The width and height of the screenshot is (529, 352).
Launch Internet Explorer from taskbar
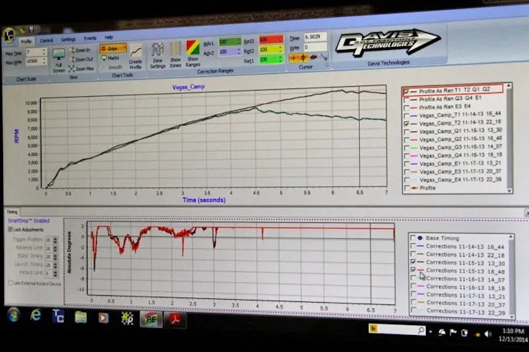click(x=35, y=316)
